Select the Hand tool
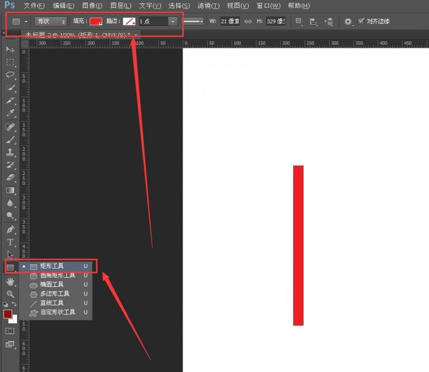 pos(10,281)
